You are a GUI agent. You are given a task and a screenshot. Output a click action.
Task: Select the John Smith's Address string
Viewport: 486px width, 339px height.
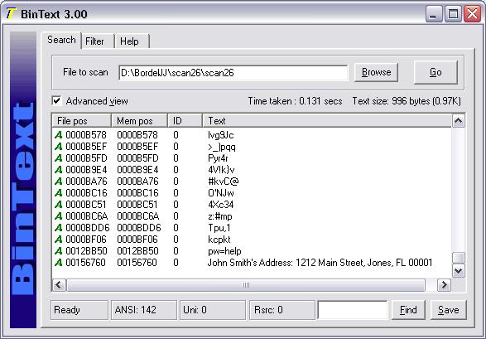(x=320, y=263)
